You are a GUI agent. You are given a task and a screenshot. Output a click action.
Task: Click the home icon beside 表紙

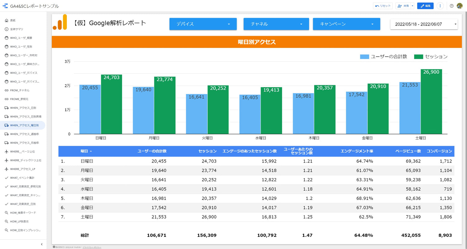(7, 21)
